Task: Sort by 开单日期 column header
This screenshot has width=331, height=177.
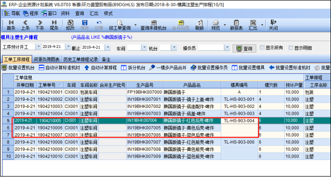Action: [26, 85]
